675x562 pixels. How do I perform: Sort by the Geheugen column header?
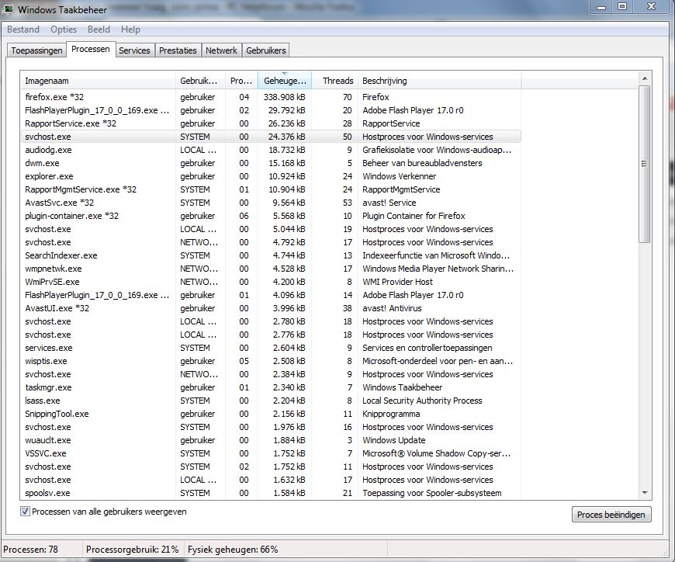(x=284, y=81)
